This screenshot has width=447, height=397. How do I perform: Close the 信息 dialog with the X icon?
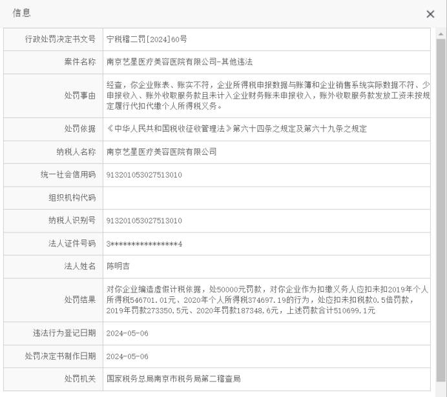pos(430,14)
